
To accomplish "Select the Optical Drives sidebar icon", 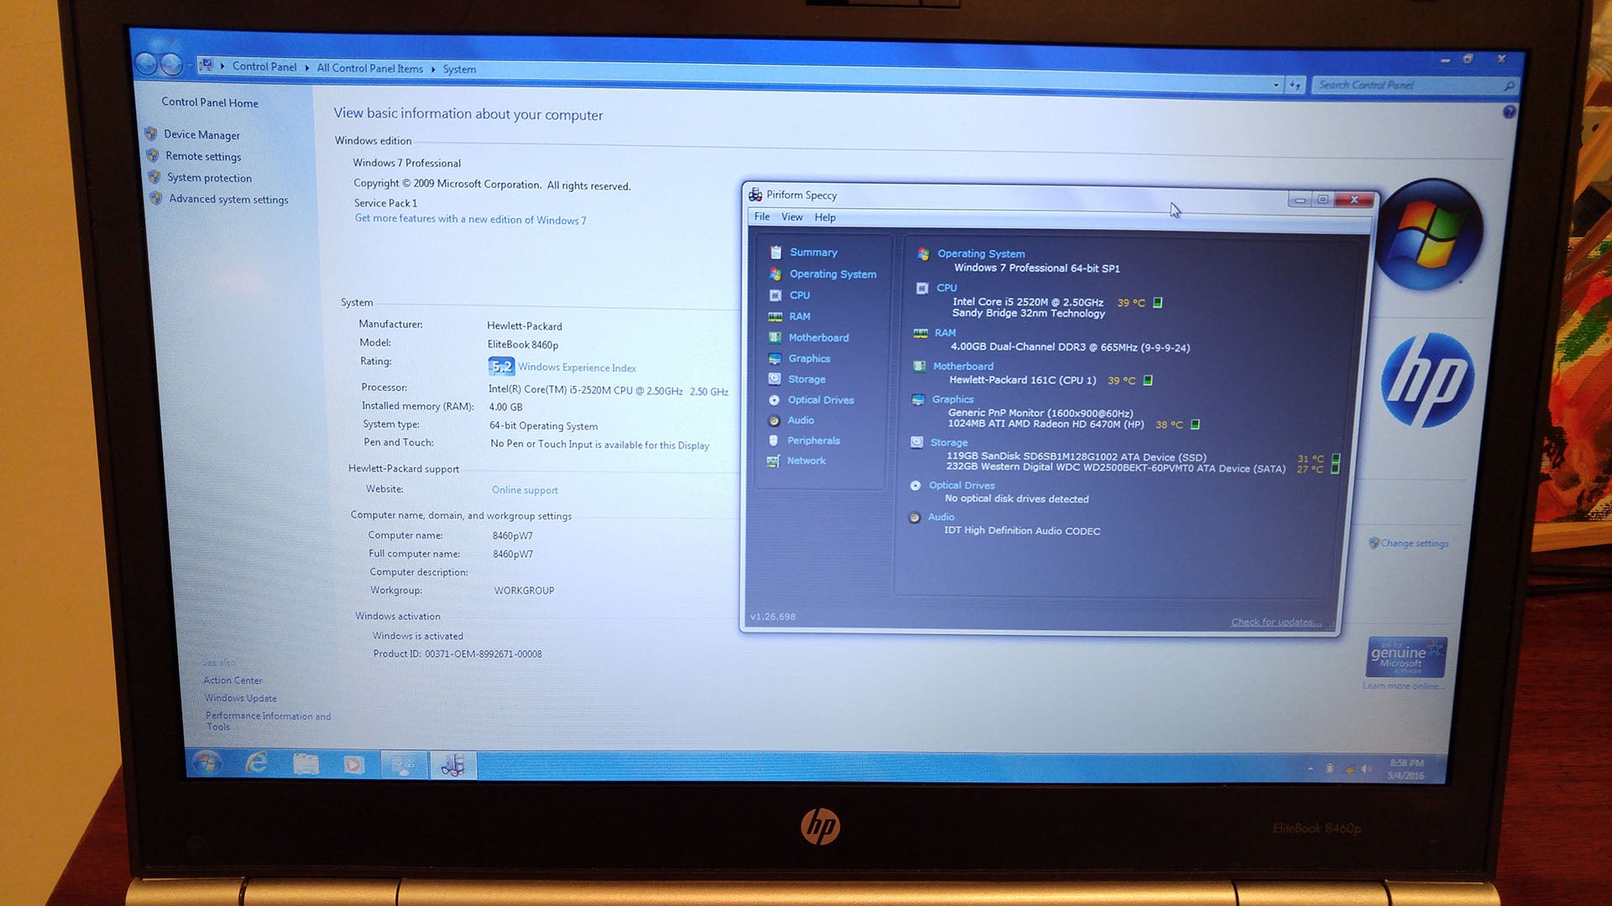I will click(x=774, y=400).
